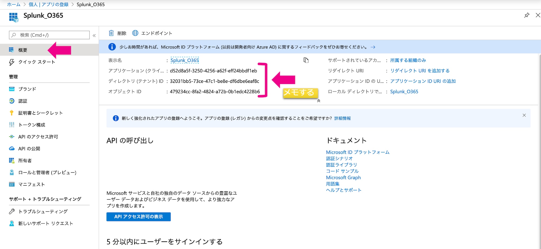Image resolution: width=541 pixels, height=249 pixels.
Task: Pin the Splunk_O365 blade
Action: (527, 15)
